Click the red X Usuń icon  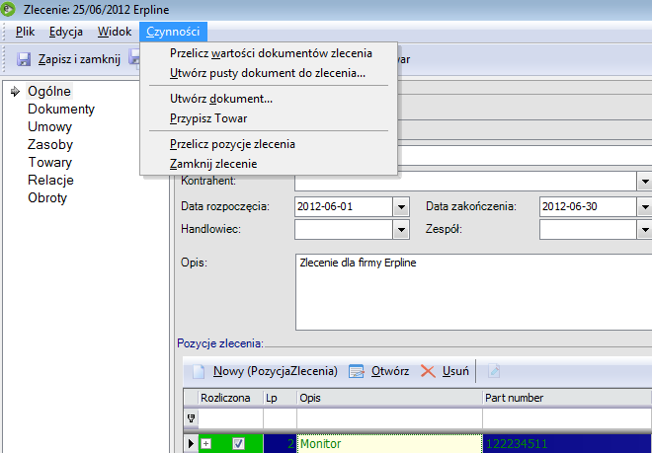tap(428, 371)
